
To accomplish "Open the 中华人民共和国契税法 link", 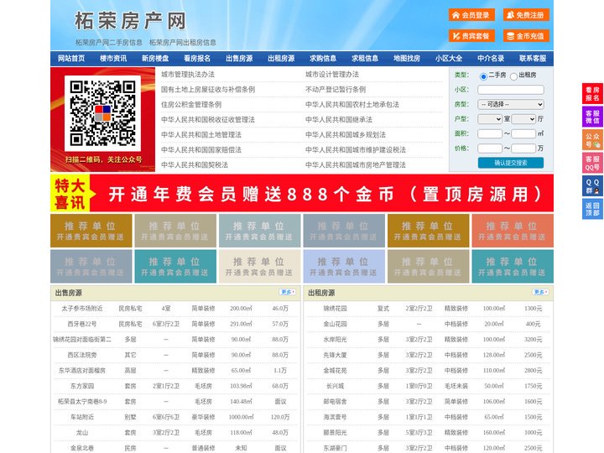I will point(195,165).
